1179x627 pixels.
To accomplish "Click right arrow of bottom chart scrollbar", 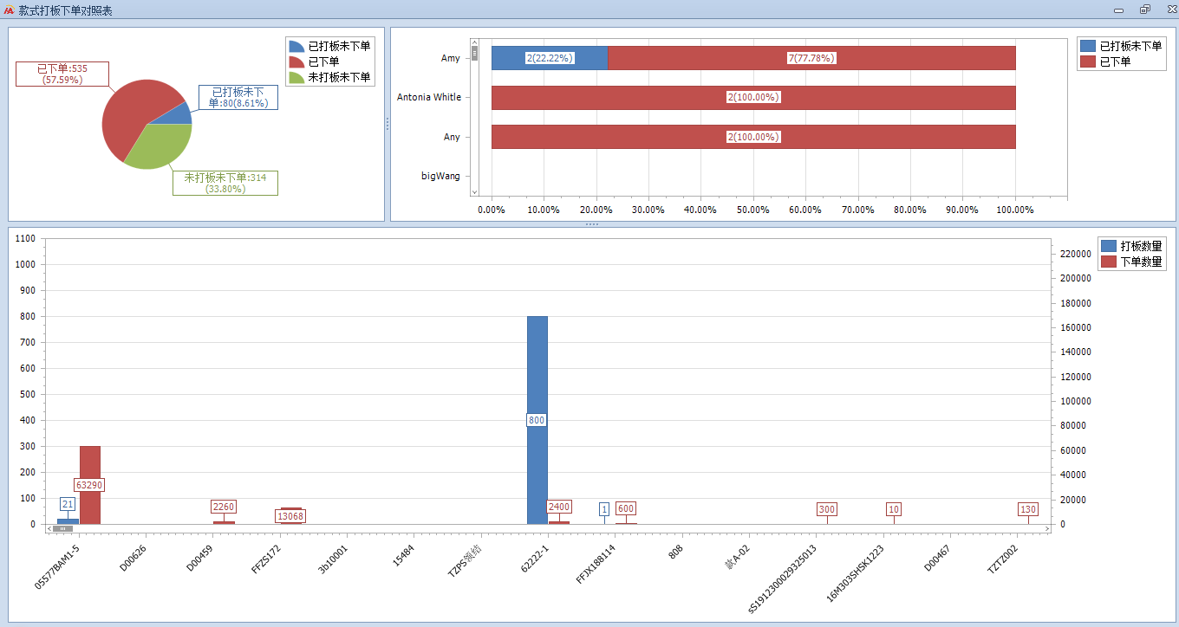I will click(1046, 528).
